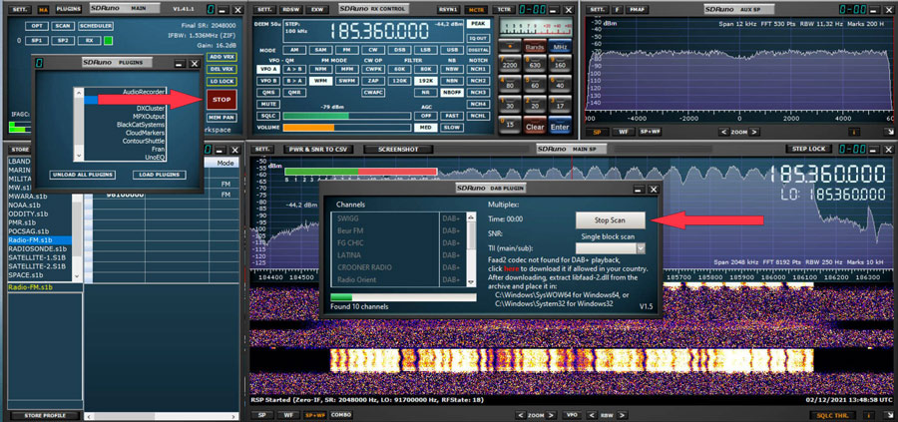Tap the decimal dot key on the keypad
The width and height of the screenshot is (898, 422).
509,47
